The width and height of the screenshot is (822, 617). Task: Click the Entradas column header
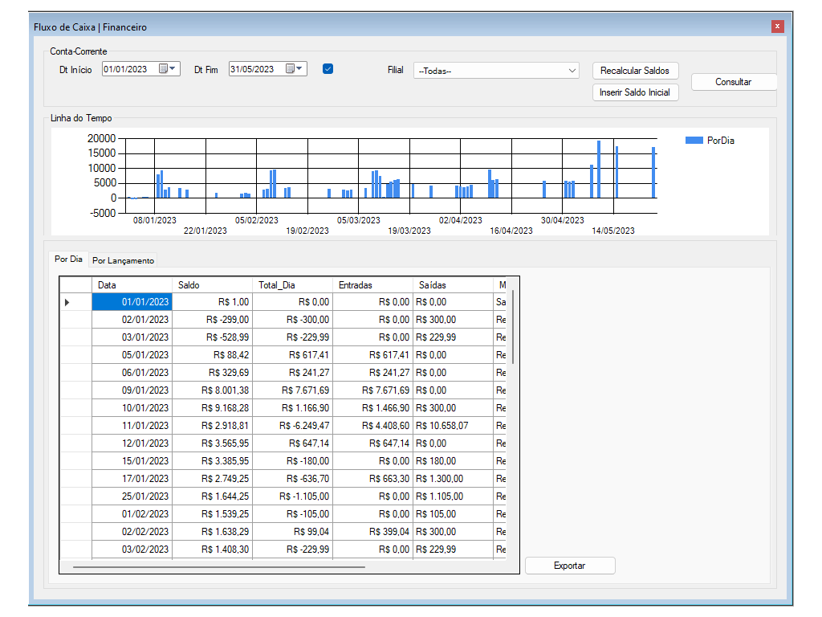coord(372,284)
